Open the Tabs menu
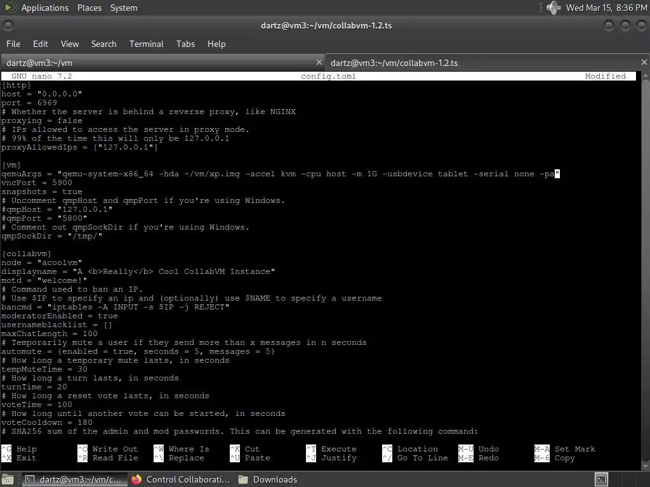 click(185, 44)
